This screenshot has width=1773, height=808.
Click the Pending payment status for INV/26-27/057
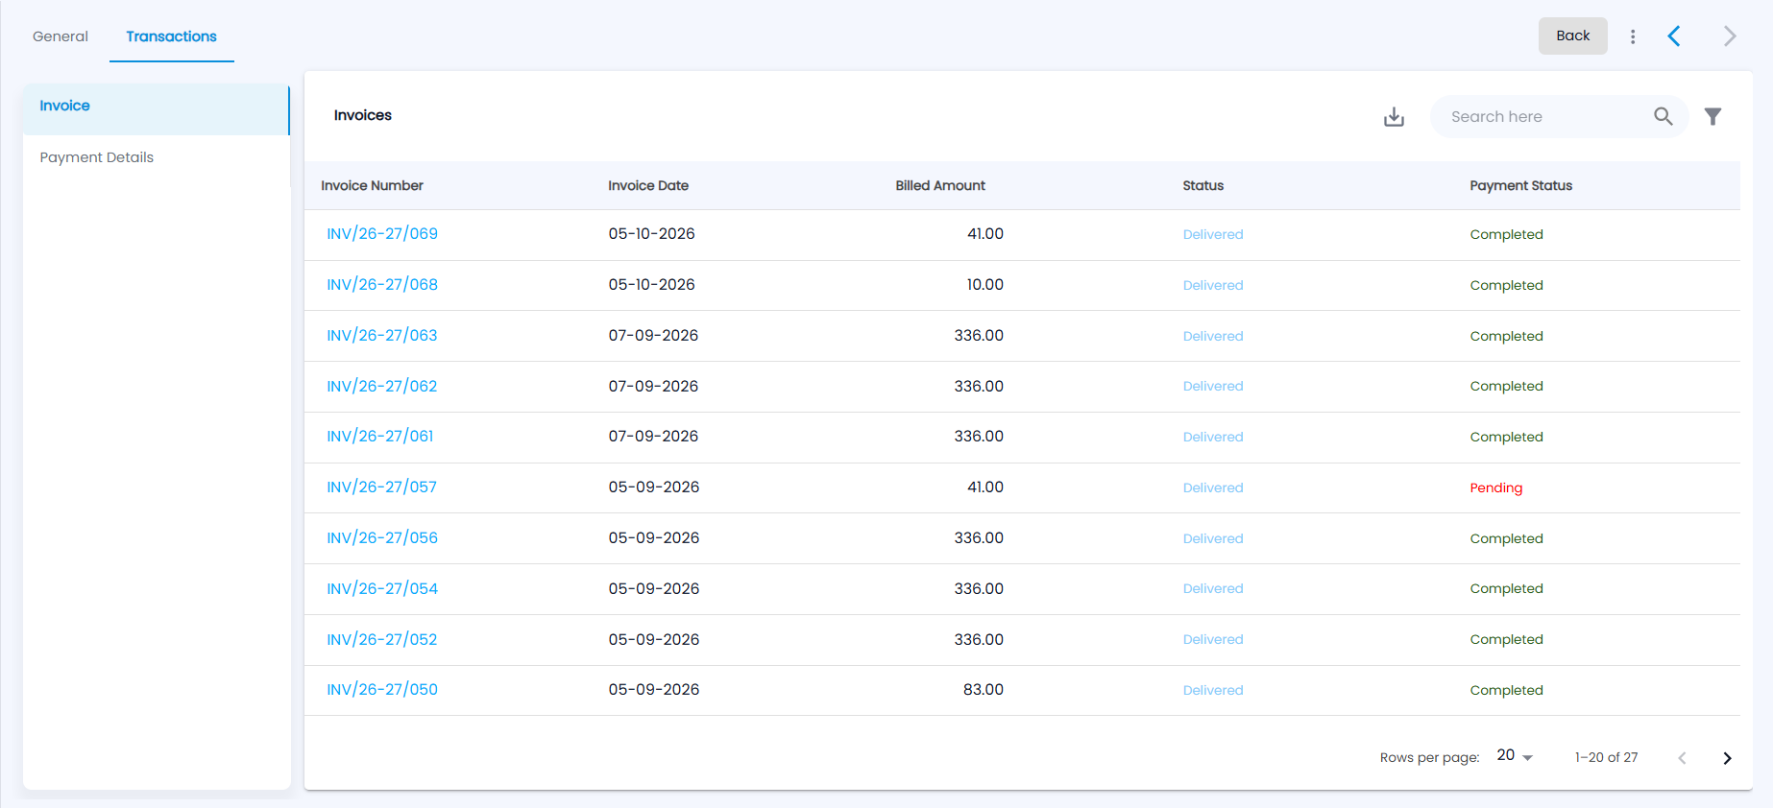[1496, 488]
